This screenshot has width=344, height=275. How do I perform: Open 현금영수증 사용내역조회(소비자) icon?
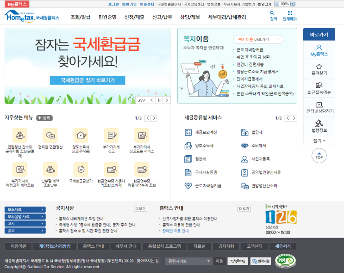[x=111, y=169]
